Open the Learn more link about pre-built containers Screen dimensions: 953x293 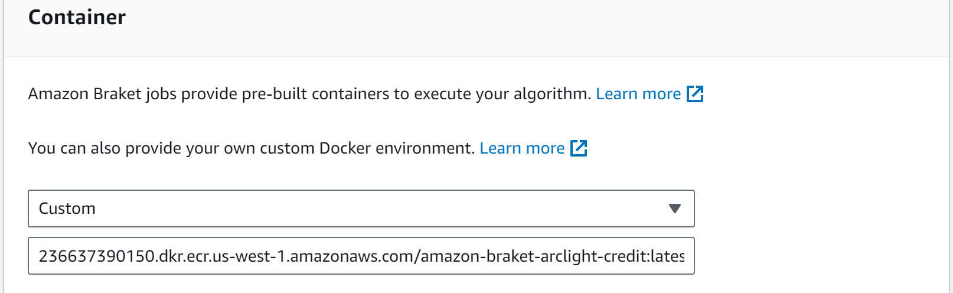coord(638,94)
